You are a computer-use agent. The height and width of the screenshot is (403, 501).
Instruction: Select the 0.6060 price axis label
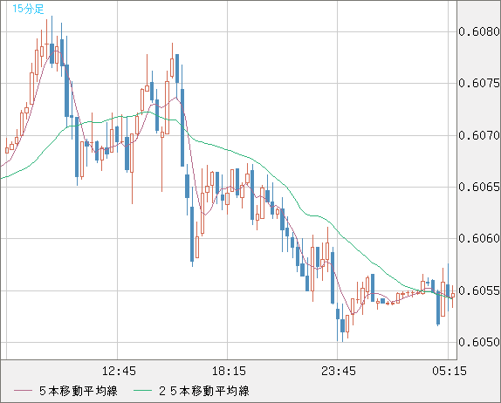(x=479, y=238)
